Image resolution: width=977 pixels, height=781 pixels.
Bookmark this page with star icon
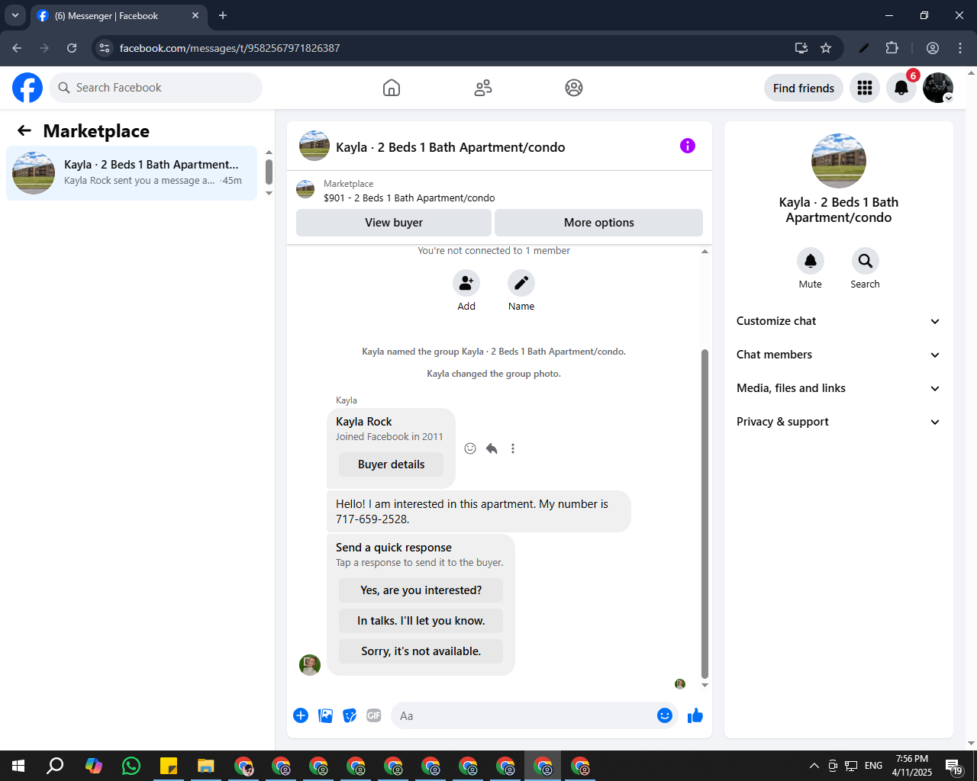click(826, 48)
